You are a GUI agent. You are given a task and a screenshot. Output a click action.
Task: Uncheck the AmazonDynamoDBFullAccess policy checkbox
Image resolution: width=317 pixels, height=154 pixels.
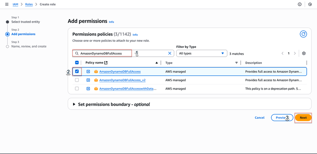pyautogui.click(x=77, y=71)
